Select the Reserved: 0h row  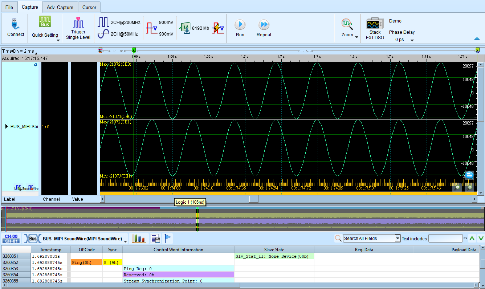179,275
